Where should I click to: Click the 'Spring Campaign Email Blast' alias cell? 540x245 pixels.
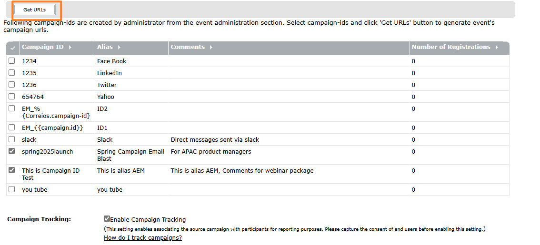click(130, 155)
